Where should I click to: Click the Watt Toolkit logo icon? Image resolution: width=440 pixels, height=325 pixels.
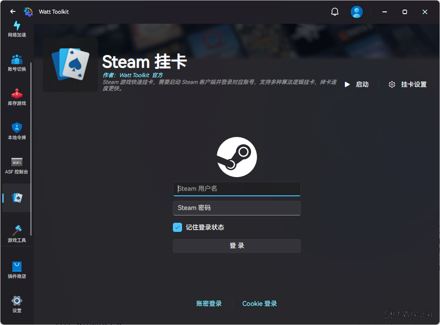tap(28, 12)
